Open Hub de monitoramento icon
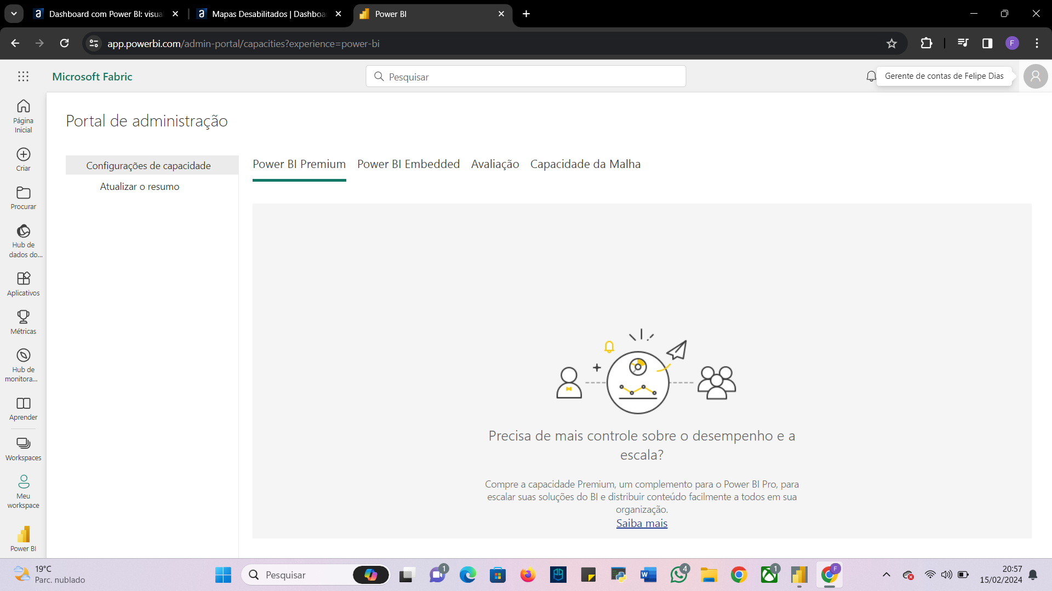This screenshot has height=591, width=1052. (23, 355)
